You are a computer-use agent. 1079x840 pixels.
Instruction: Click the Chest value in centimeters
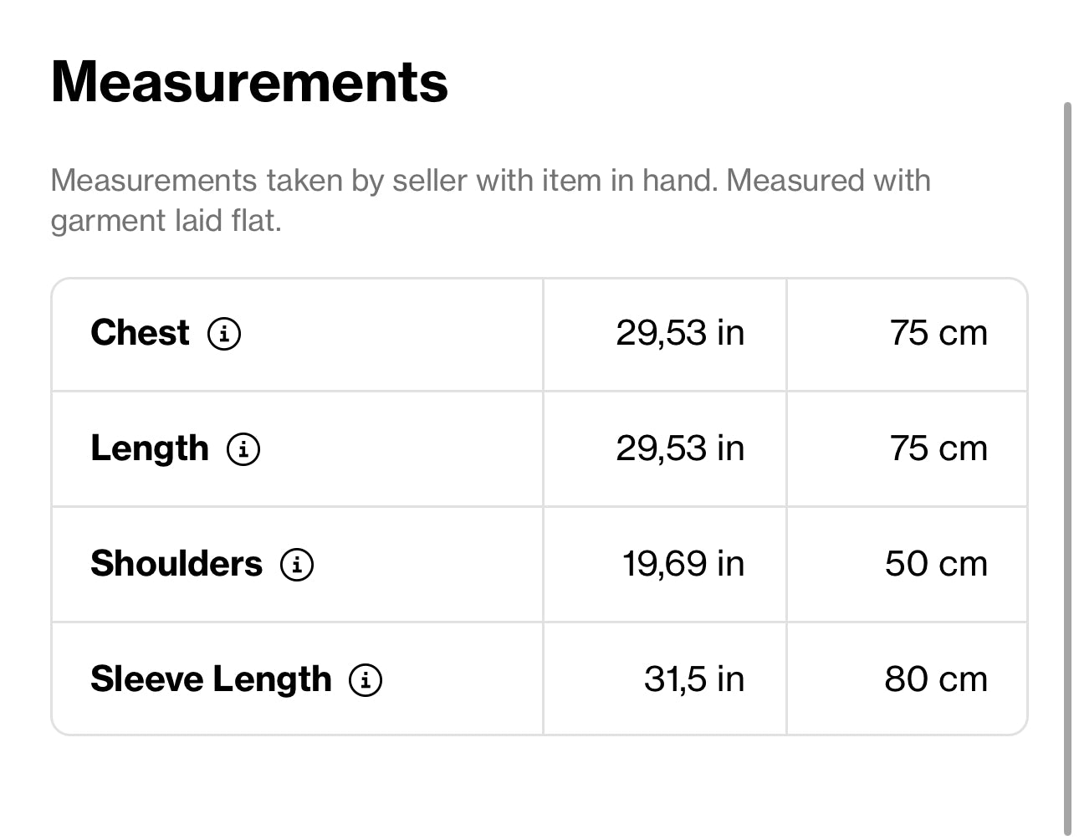[938, 333]
